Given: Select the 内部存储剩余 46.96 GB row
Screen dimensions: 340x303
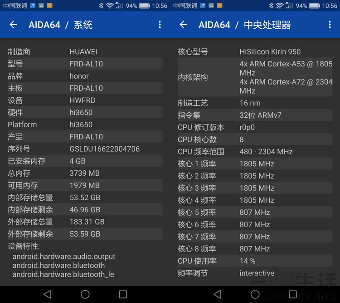Looking at the screenshot, I should coord(85,210).
